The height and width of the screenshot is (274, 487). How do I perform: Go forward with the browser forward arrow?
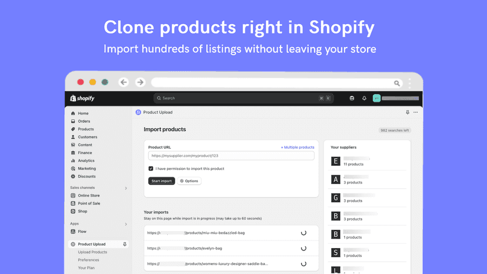pos(140,82)
